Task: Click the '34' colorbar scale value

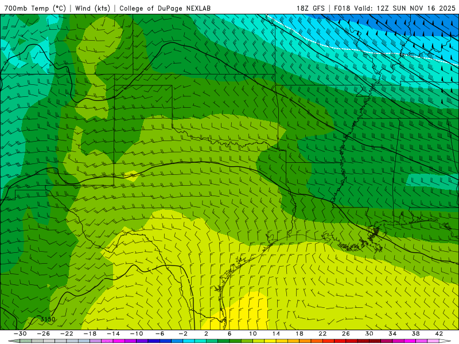Action: click(x=392, y=334)
